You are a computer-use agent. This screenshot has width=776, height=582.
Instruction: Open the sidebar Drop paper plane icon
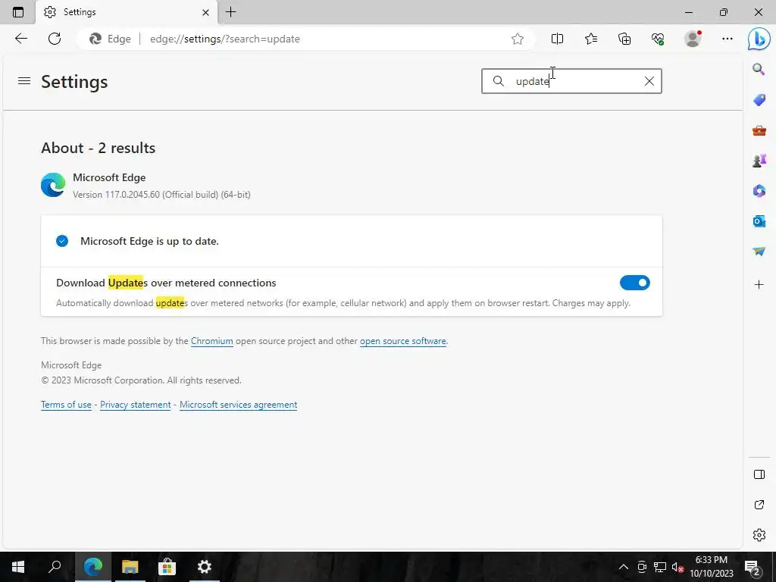(759, 252)
